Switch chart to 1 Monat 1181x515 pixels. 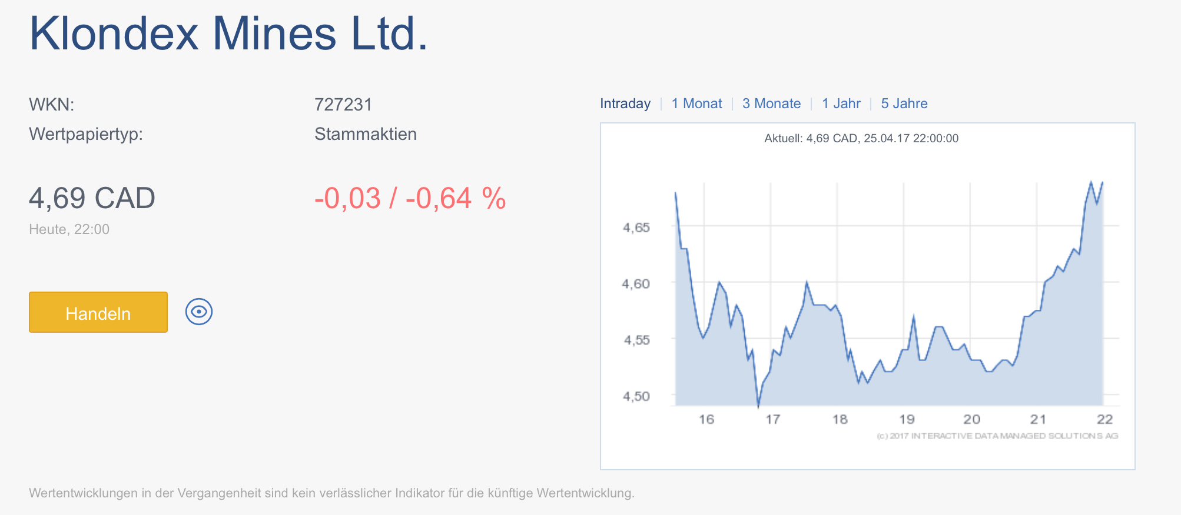(696, 103)
